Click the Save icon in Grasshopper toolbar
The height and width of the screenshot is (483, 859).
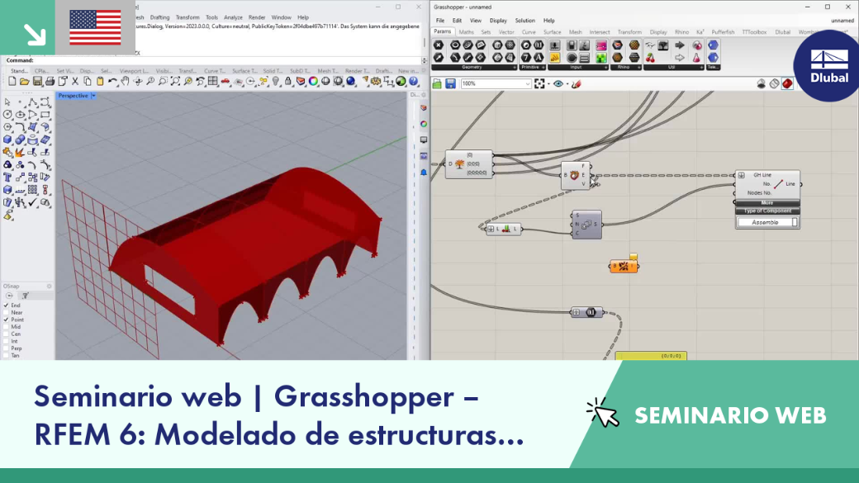[450, 83]
